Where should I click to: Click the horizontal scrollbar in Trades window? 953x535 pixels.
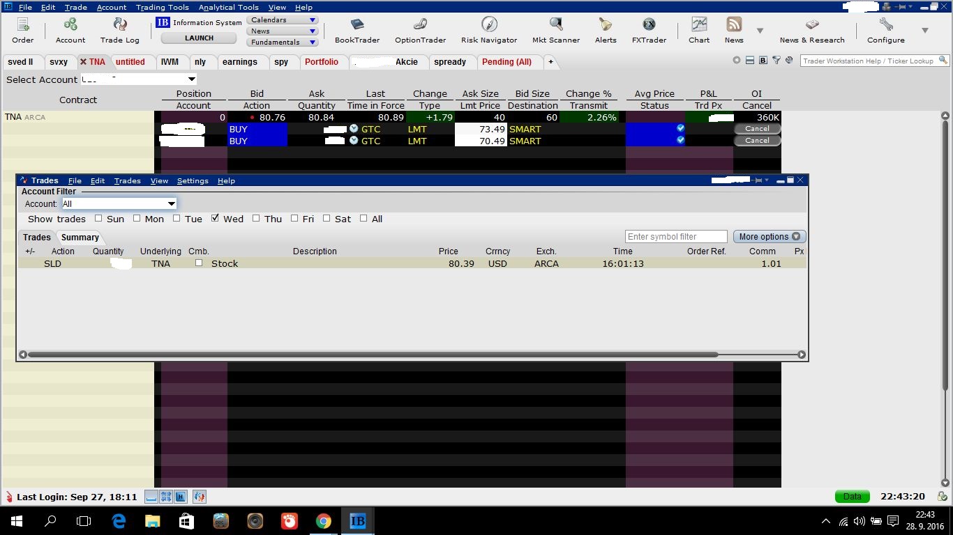[373, 355]
